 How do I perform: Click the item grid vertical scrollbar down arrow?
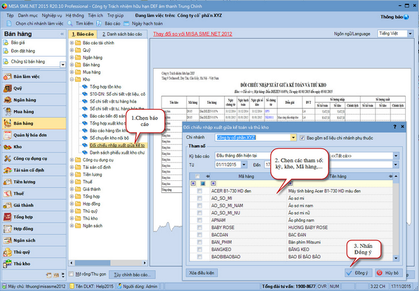(396, 258)
